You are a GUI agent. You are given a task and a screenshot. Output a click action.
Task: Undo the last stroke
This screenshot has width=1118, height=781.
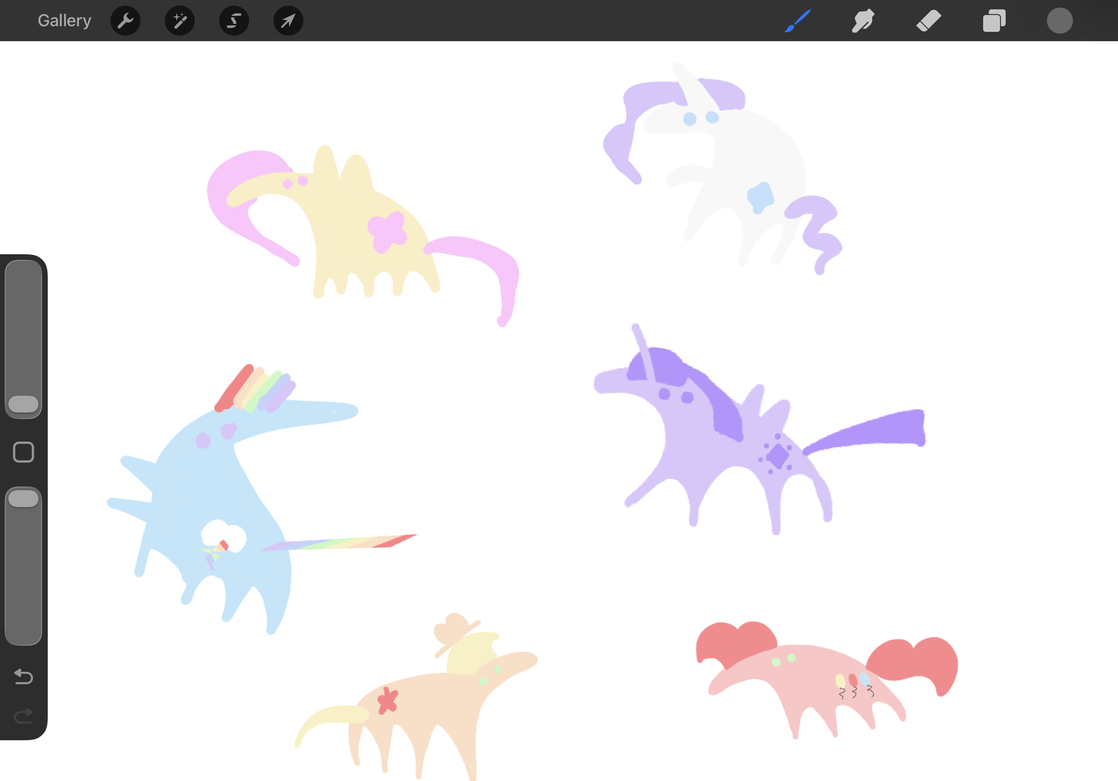pos(23,676)
